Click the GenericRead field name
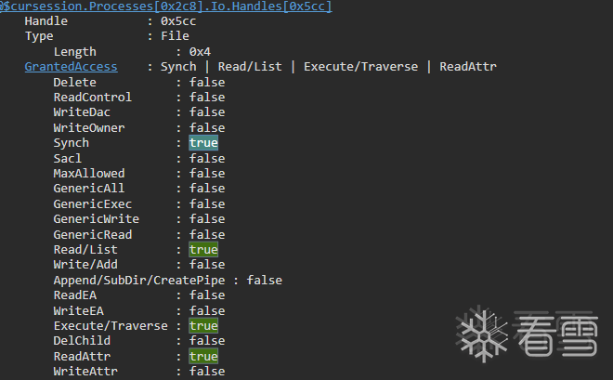This screenshot has width=613, height=380. [92, 235]
